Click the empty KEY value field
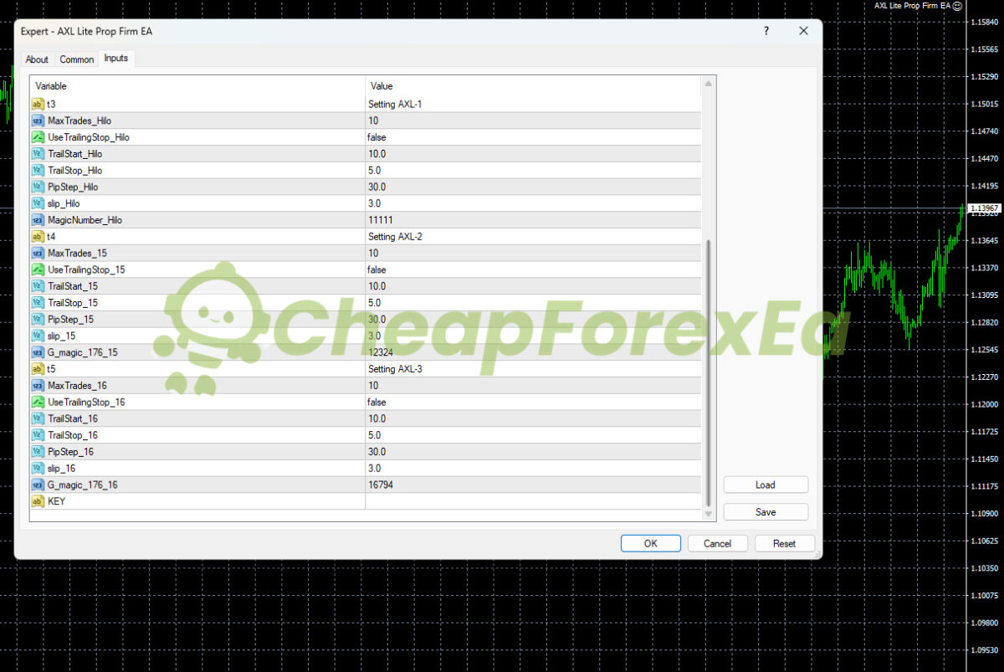Viewport: 1004px width, 672px height. tap(534, 501)
